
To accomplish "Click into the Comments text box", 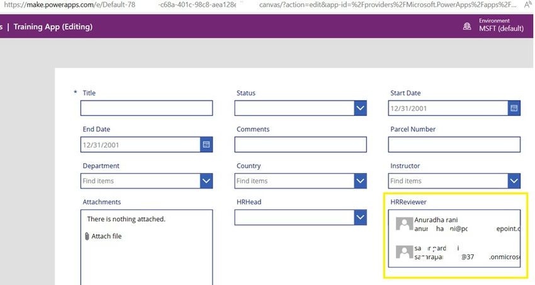I will coord(301,145).
